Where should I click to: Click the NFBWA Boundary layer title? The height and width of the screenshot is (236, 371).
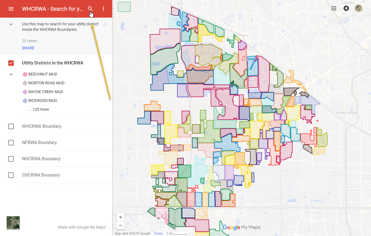tap(39, 142)
